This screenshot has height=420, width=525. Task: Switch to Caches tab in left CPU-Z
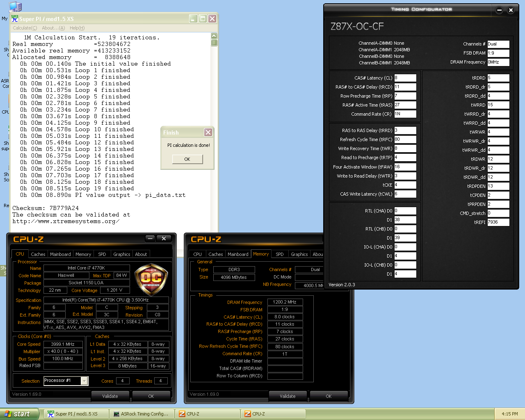point(38,254)
